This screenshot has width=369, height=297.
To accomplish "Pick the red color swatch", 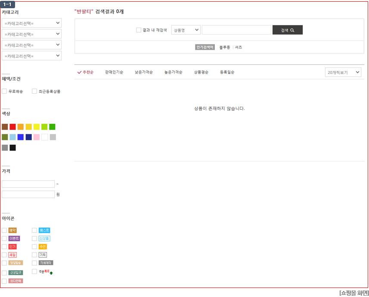I will pos(13,127).
